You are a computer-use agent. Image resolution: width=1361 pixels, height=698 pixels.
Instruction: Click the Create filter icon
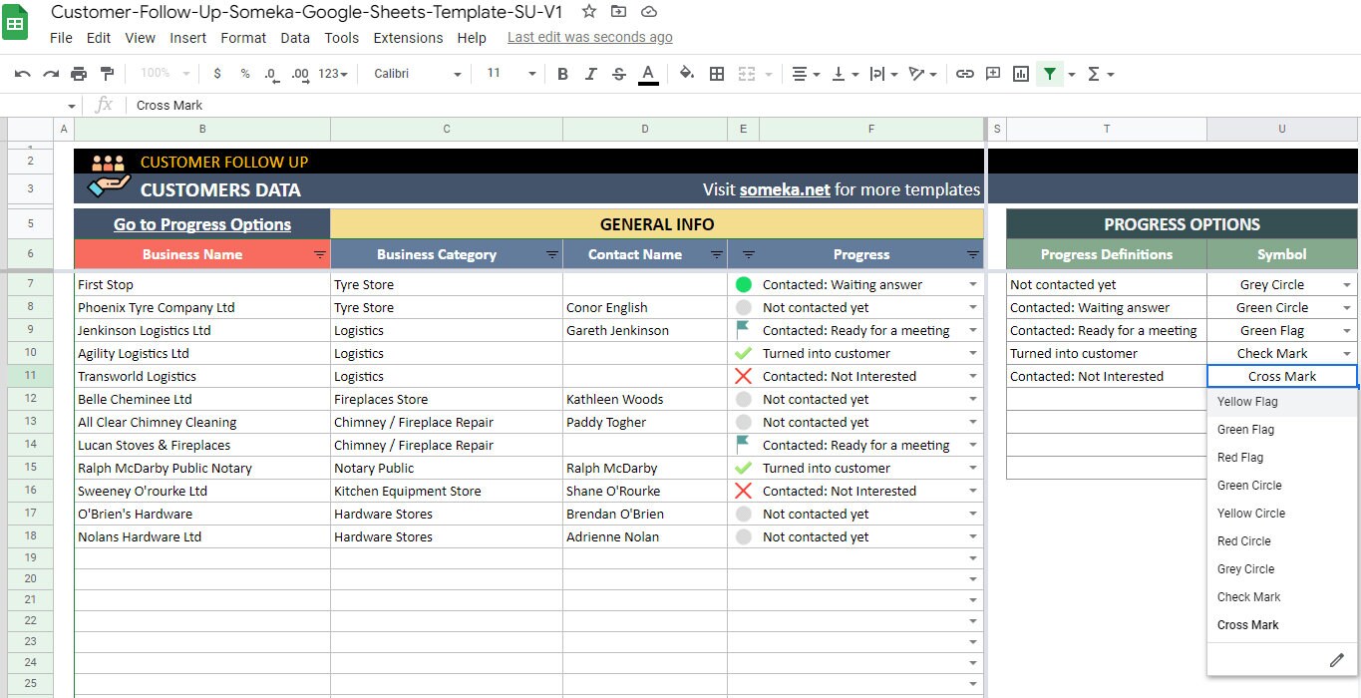pyautogui.click(x=1050, y=73)
